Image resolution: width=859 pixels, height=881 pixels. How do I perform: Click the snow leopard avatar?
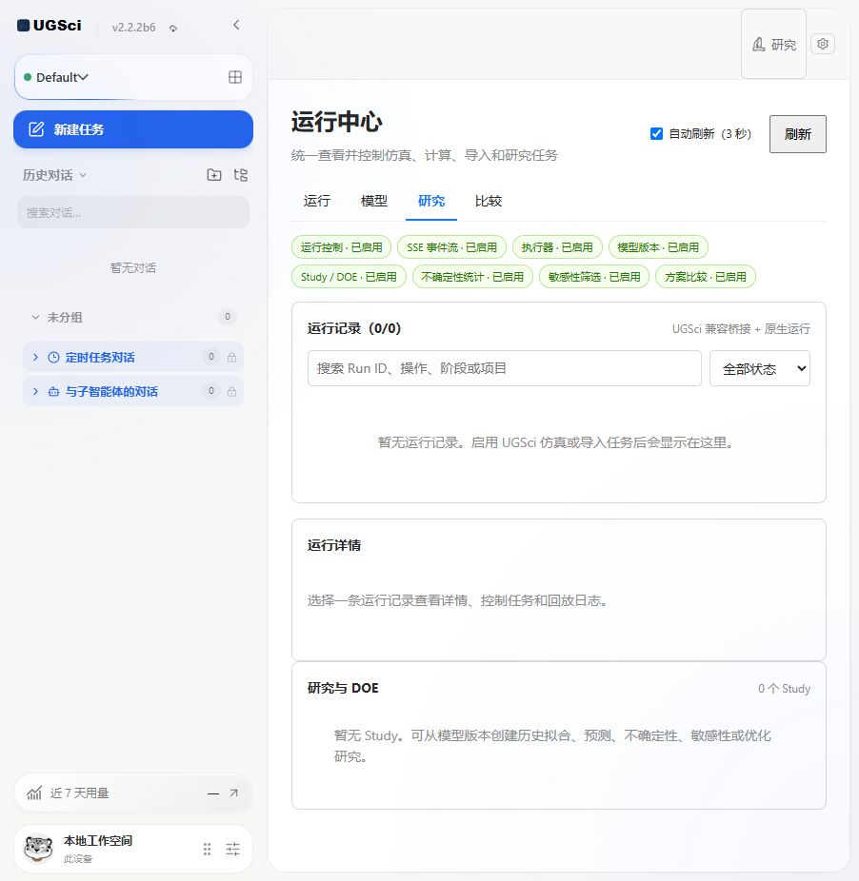point(38,849)
